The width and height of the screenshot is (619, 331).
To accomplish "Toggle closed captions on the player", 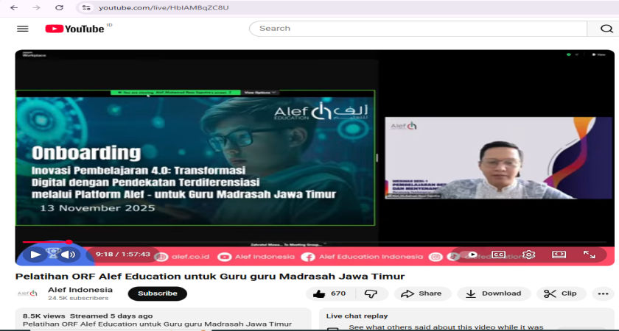I will (498, 255).
